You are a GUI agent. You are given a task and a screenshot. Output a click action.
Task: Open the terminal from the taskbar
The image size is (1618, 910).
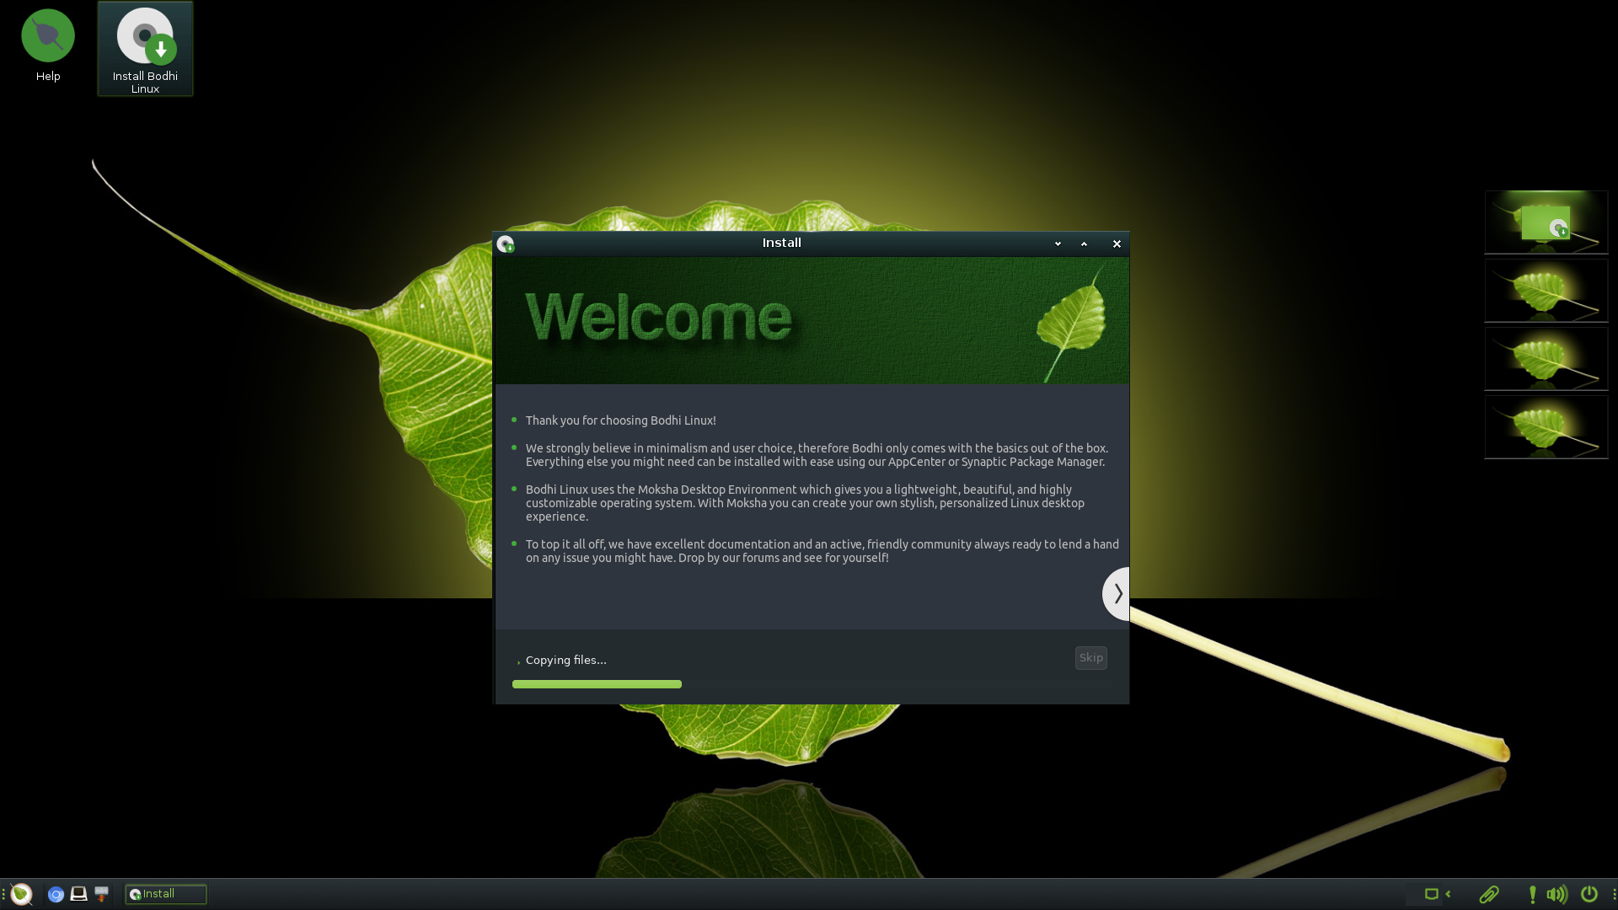pos(78,894)
